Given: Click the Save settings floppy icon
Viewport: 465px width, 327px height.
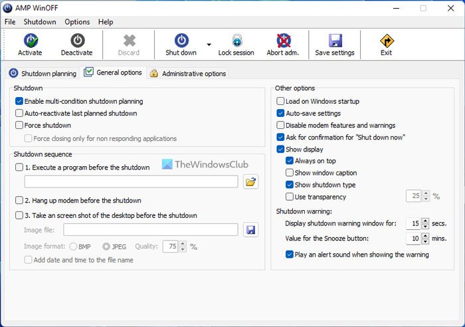Looking at the screenshot, I should (335, 41).
